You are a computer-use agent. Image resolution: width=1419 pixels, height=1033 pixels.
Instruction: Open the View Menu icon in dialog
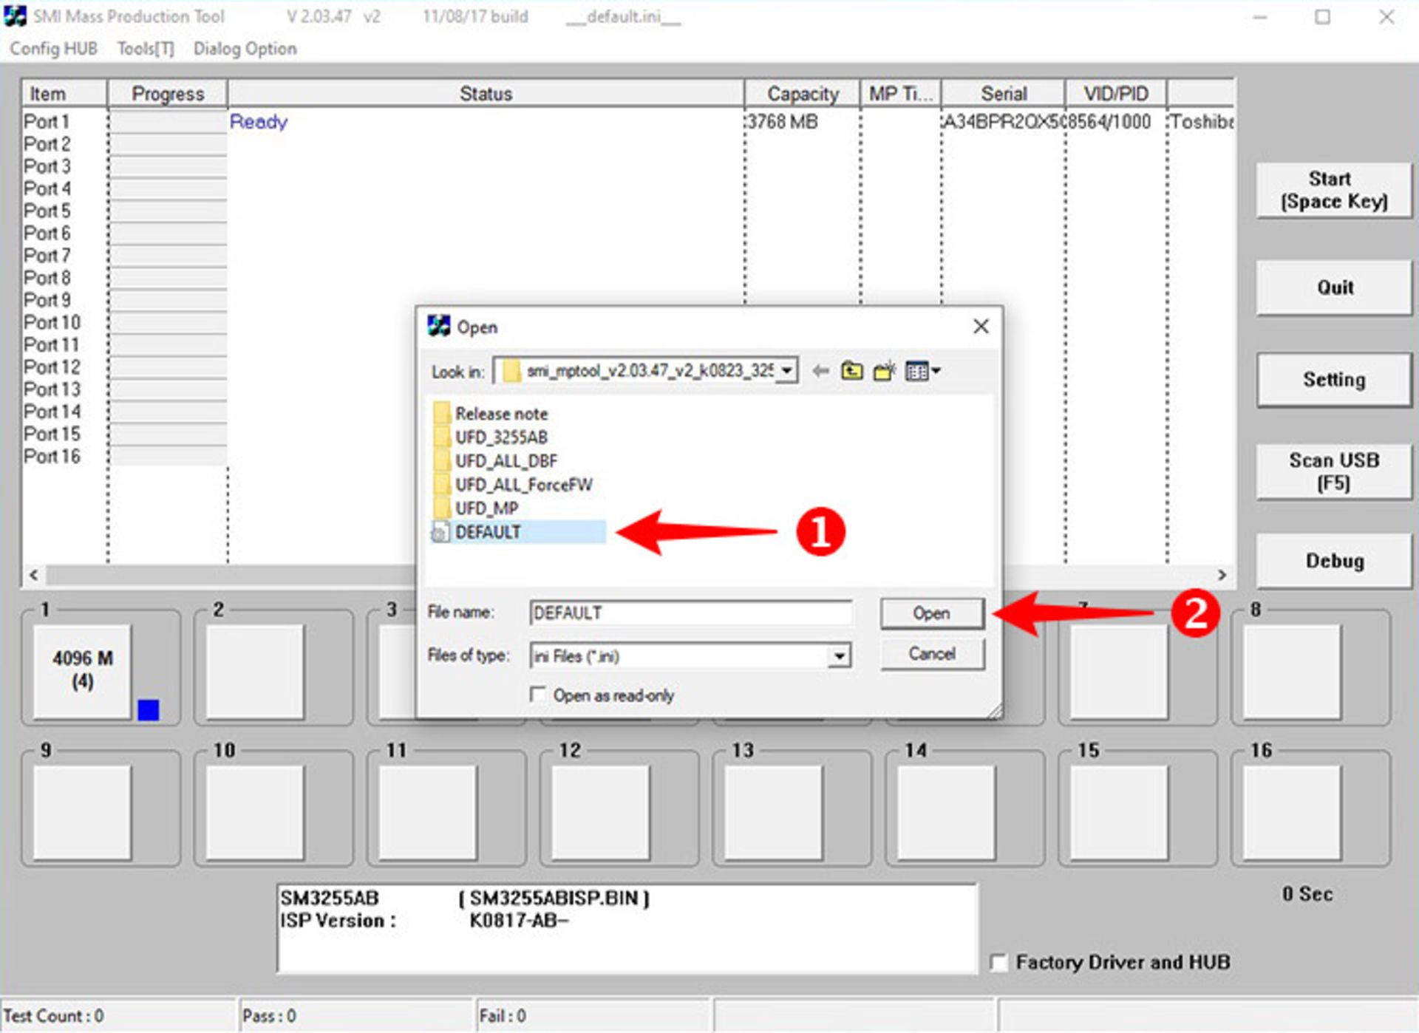click(922, 371)
